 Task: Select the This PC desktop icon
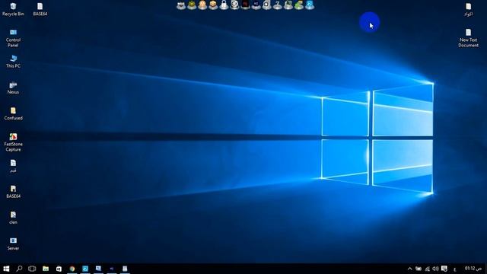point(13,61)
